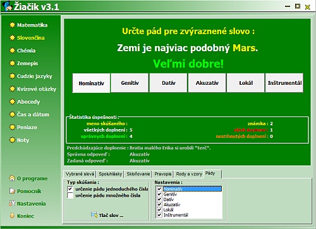Pick the Lokál answer button
Viewport: 316px width, 229px height.
click(246, 83)
